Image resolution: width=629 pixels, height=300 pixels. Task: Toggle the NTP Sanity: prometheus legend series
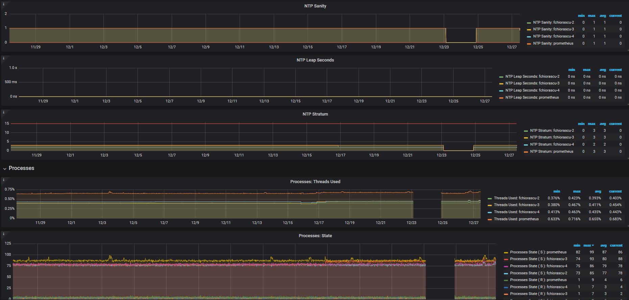pos(553,44)
